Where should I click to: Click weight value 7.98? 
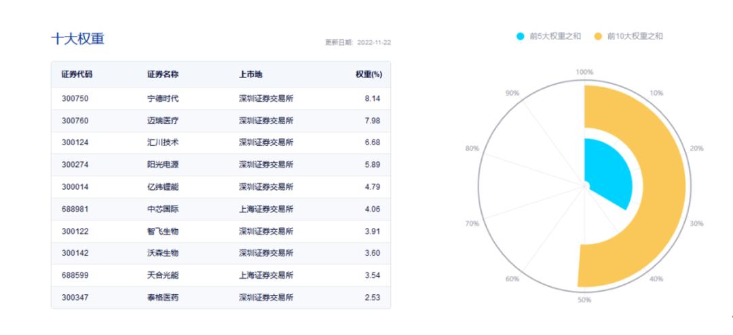click(373, 121)
